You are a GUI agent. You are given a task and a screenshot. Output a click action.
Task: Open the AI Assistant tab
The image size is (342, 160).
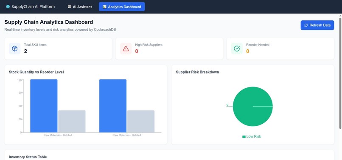pyautogui.click(x=80, y=7)
